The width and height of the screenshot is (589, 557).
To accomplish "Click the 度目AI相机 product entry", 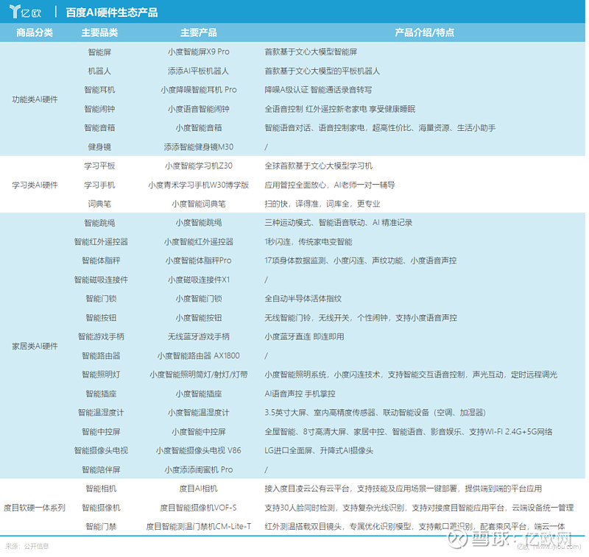I will click(x=197, y=488).
